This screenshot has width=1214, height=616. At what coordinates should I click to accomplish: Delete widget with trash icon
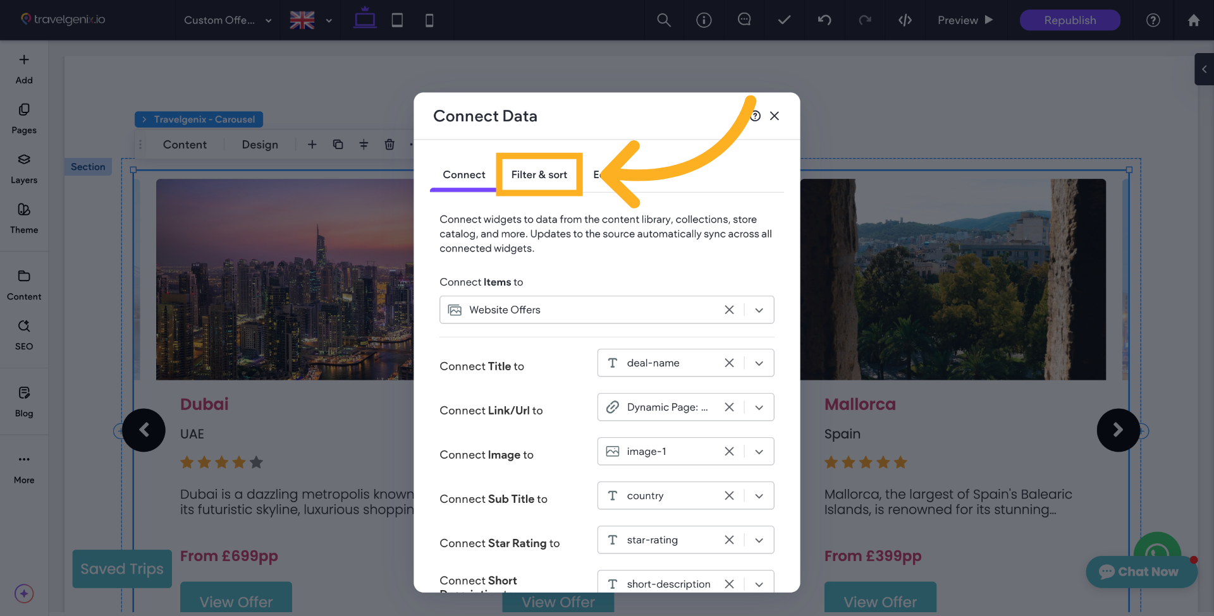(389, 145)
